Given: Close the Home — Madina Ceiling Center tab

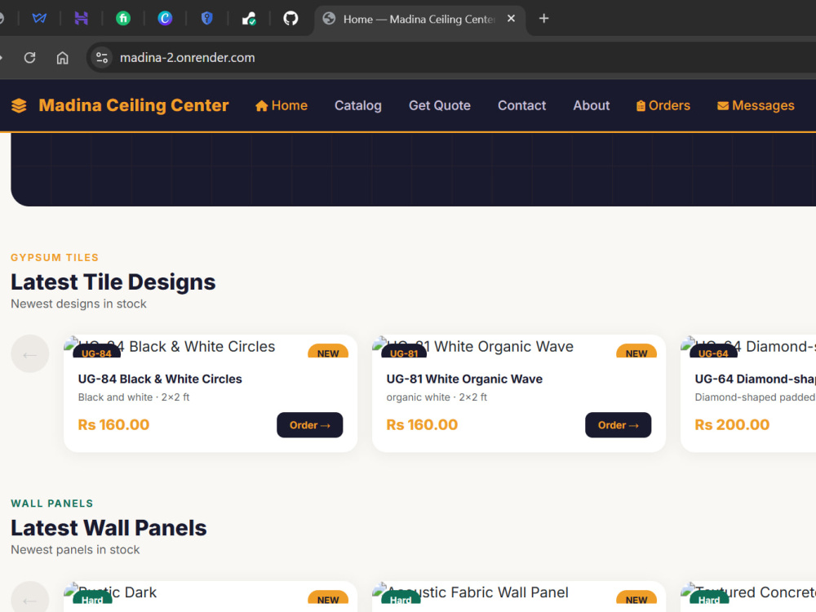Looking at the screenshot, I should [x=511, y=19].
